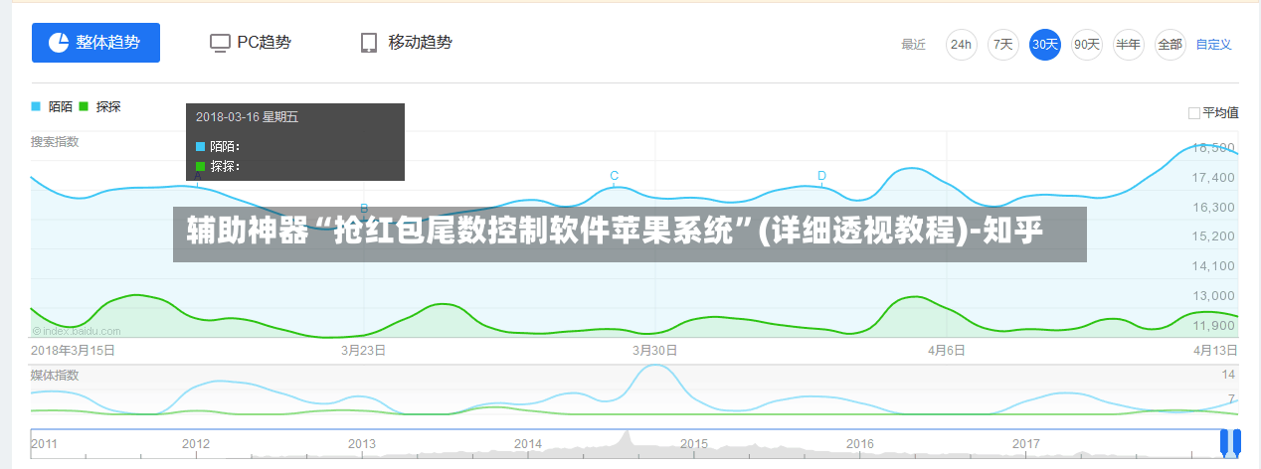Click the 媒体指数 chart label
The width and height of the screenshot is (1261, 469).
(x=55, y=376)
